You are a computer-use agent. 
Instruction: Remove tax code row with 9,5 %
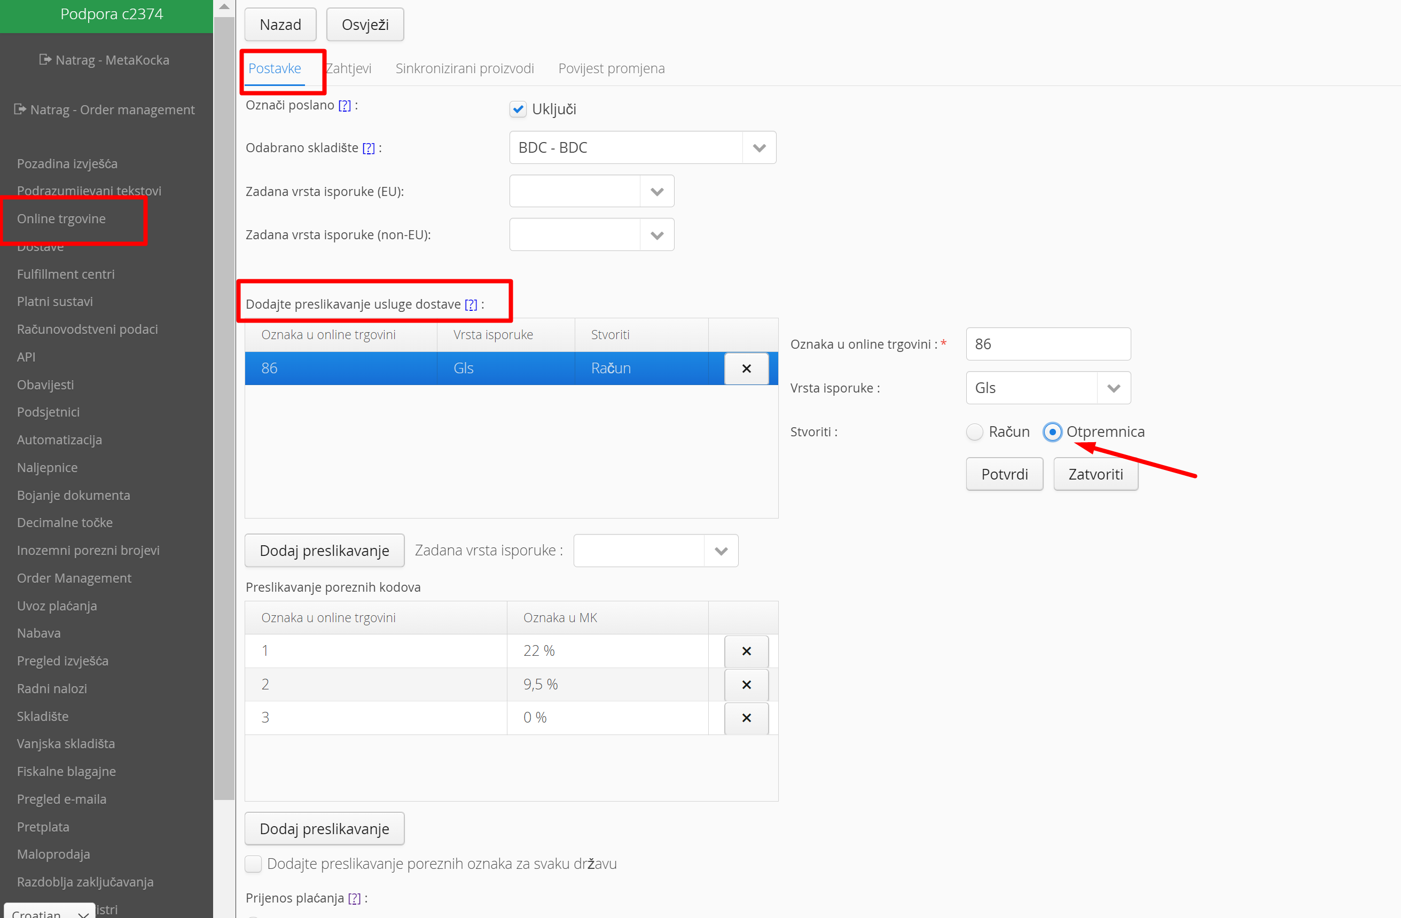(746, 685)
